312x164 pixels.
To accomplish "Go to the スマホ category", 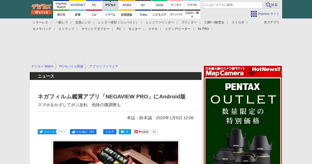I will (153, 29).
